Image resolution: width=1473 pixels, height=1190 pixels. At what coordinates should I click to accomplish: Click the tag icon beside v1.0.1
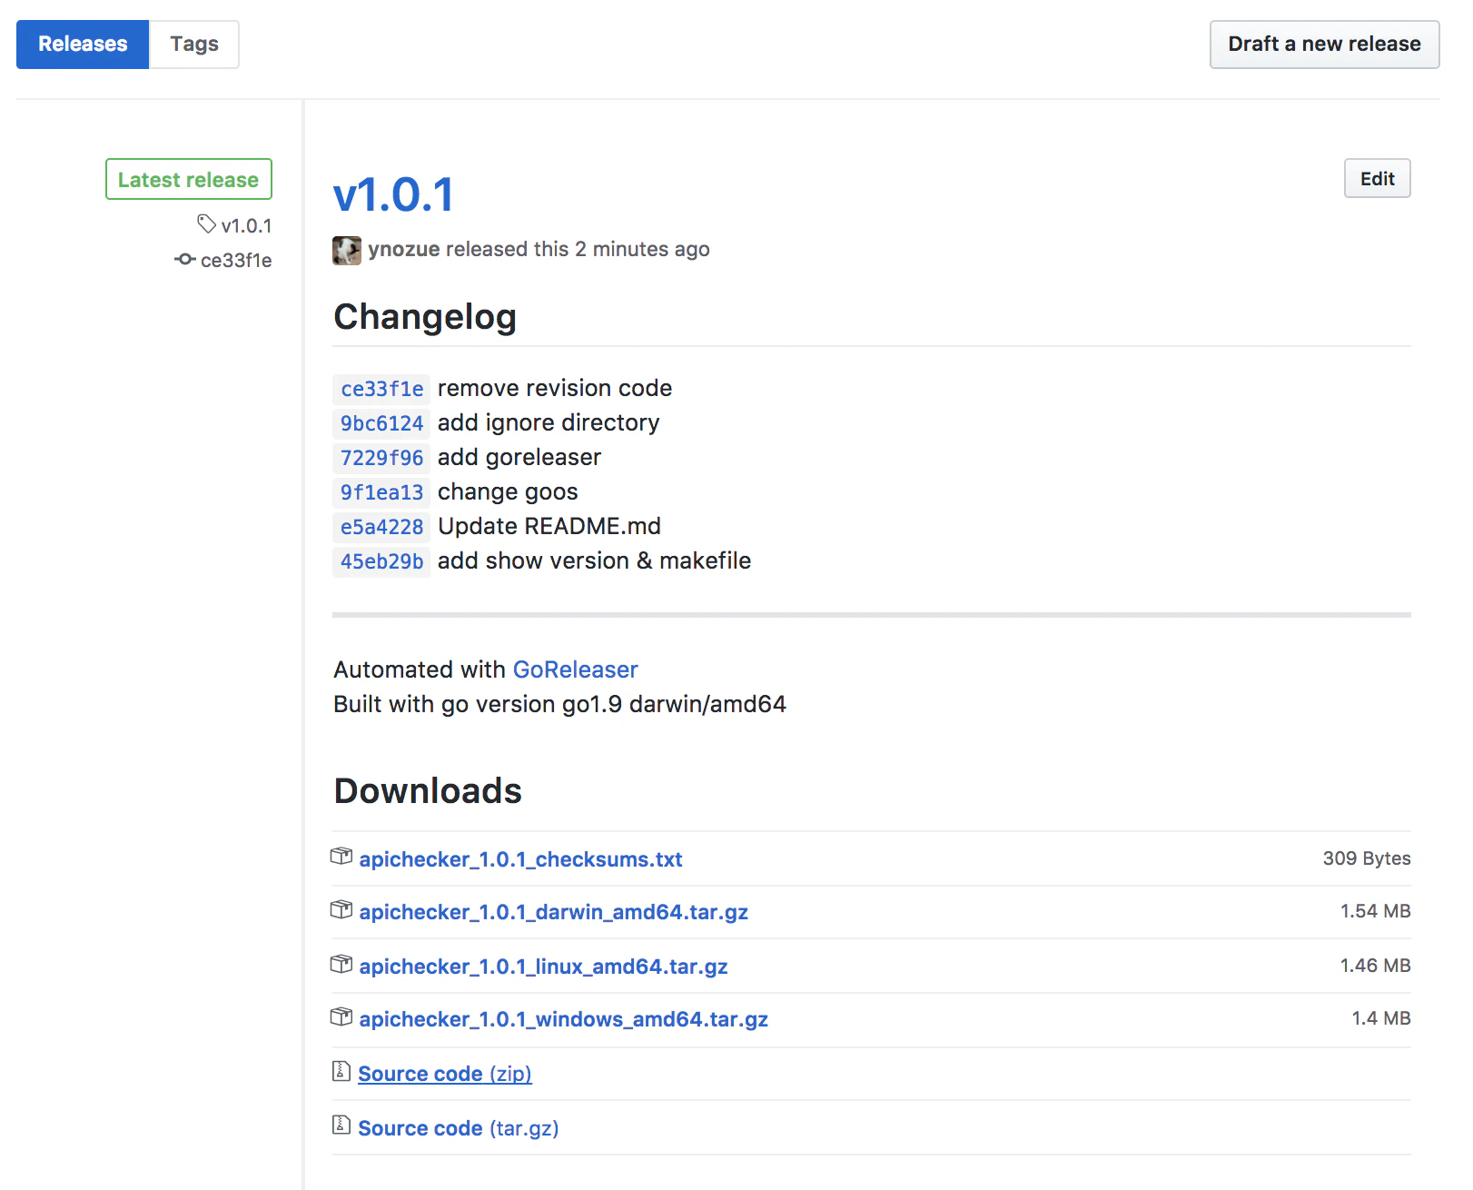tap(206, 223)
